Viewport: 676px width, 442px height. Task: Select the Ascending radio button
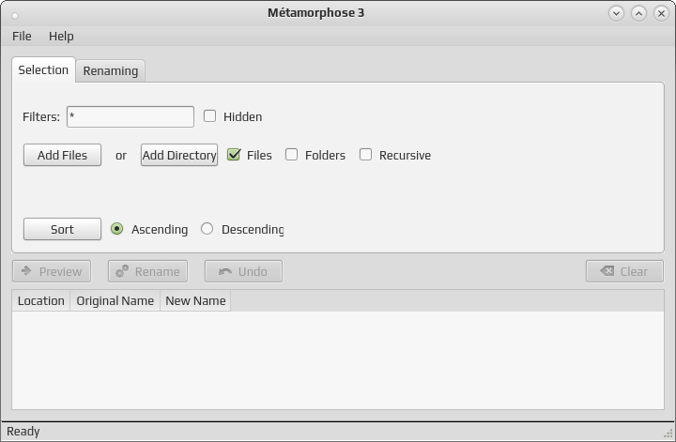[x=116, y=229]
